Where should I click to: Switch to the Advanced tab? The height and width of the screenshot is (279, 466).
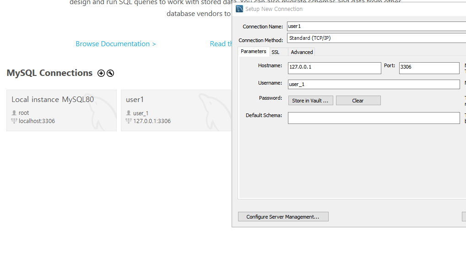302,52
